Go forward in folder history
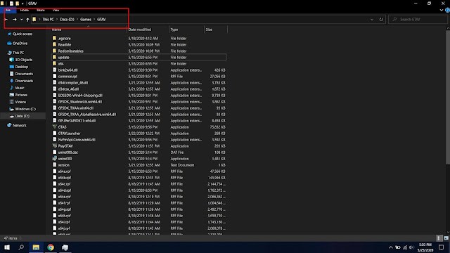The height and width of the screenshot is (253, 450). (14, 20)
